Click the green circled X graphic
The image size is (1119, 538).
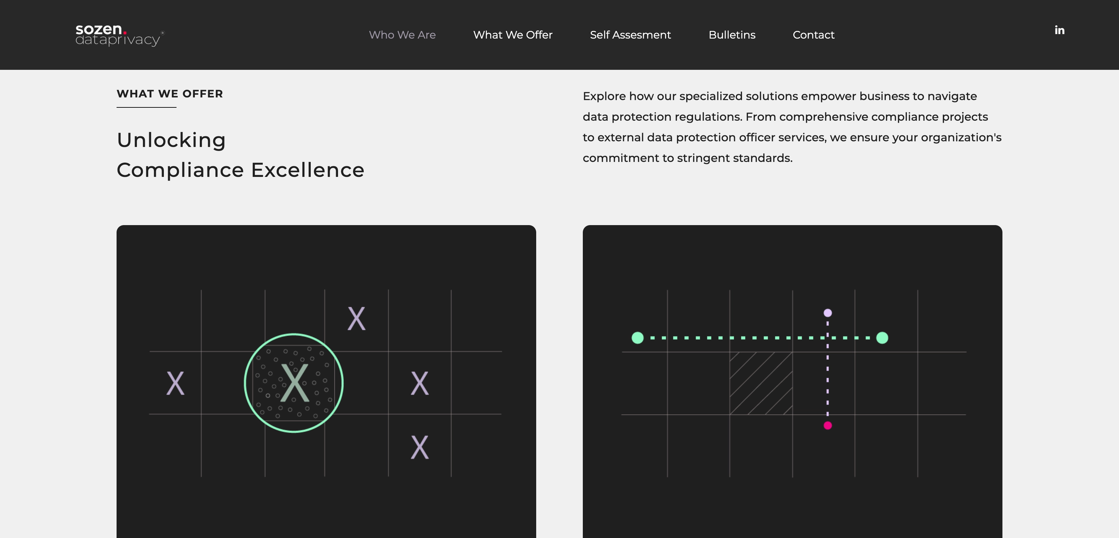coord(294,383)
